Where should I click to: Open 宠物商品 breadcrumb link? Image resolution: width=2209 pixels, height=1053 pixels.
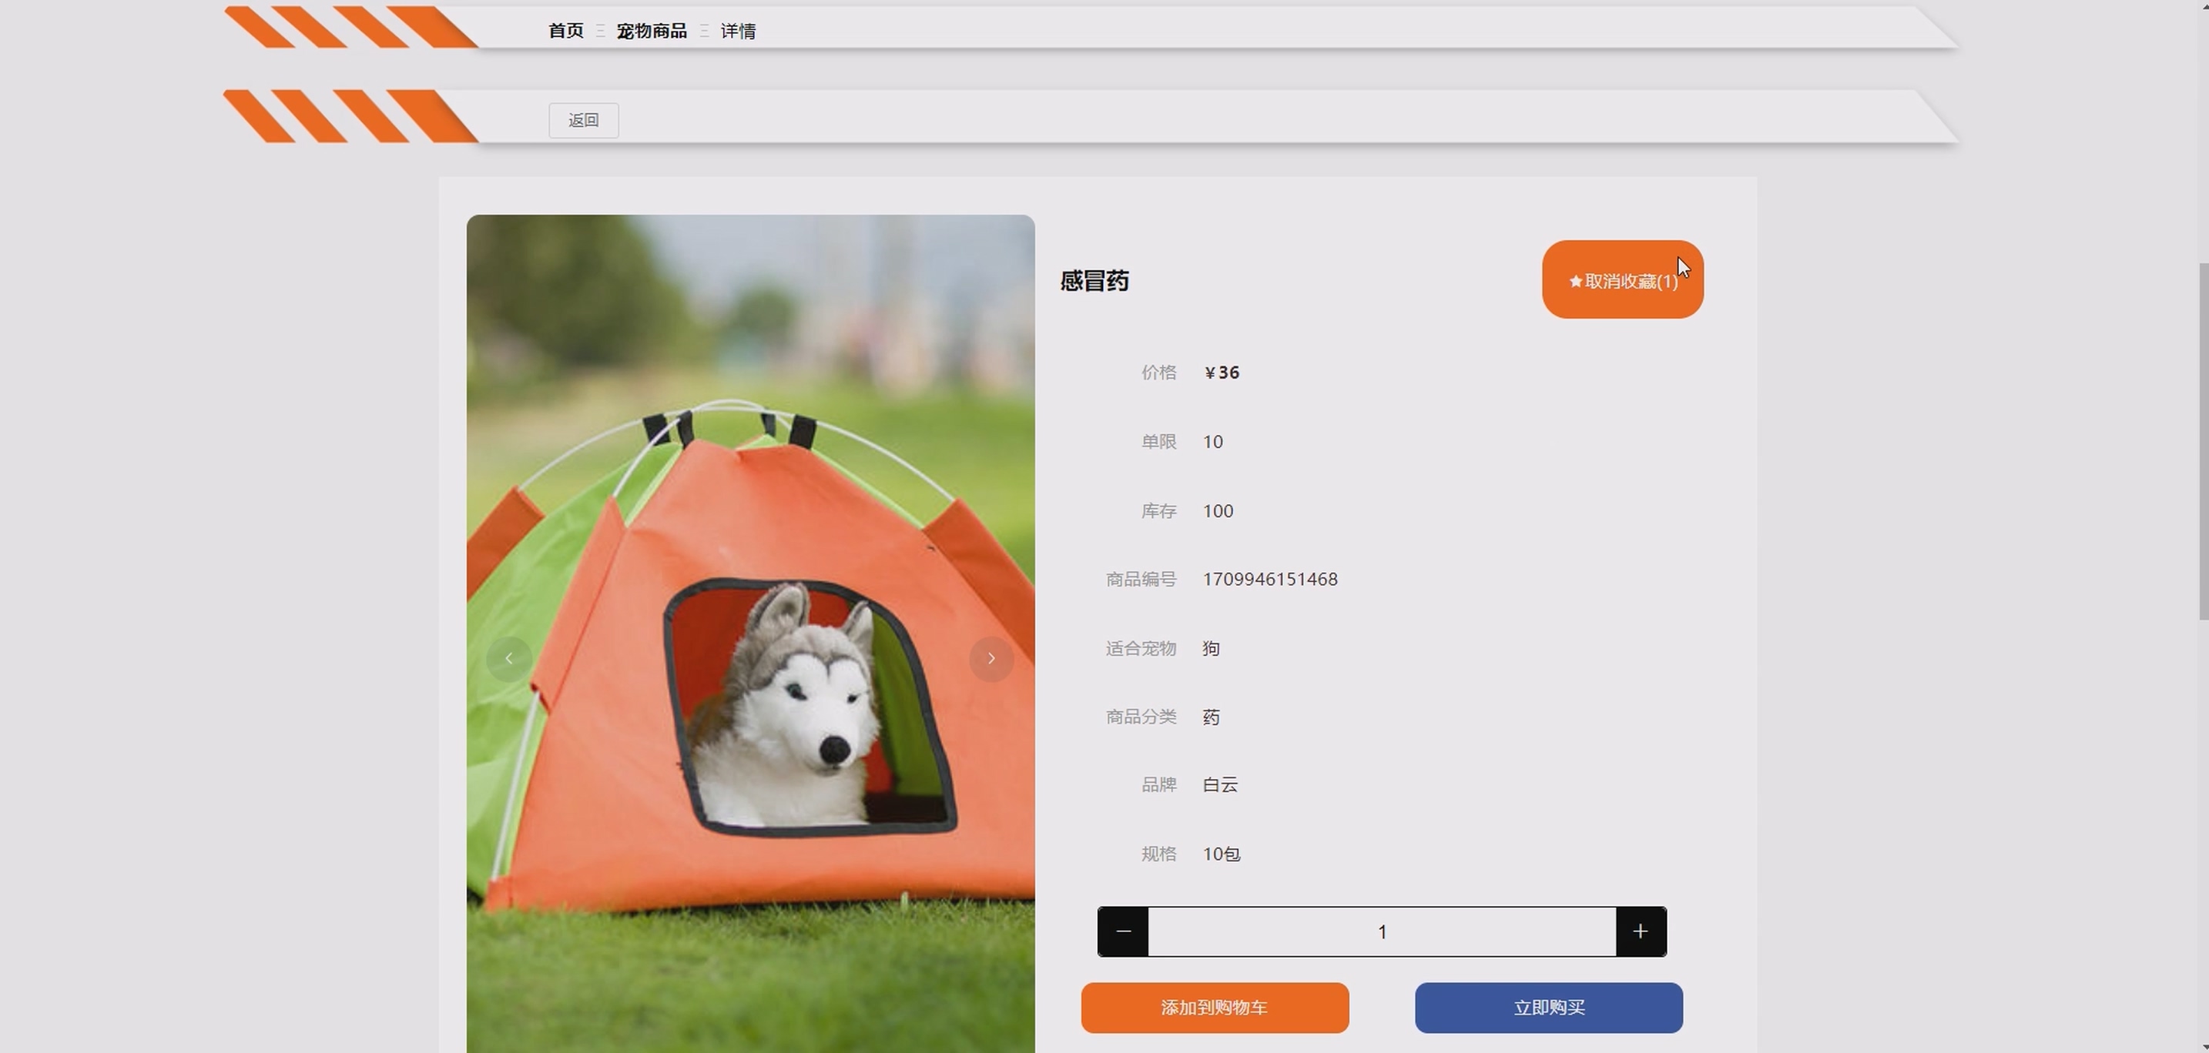pos(651,31)
